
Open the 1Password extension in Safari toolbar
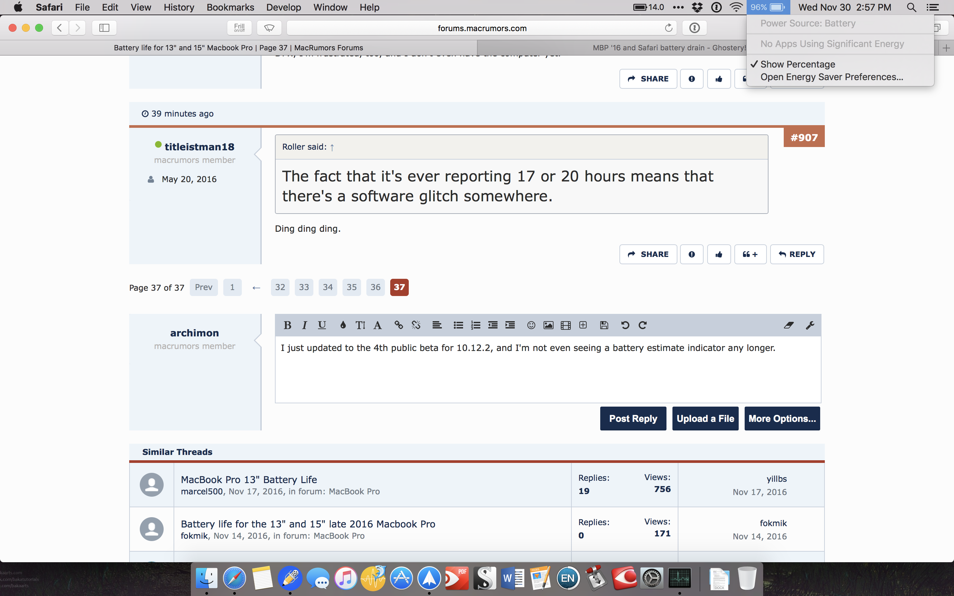(x=694, y=28)
